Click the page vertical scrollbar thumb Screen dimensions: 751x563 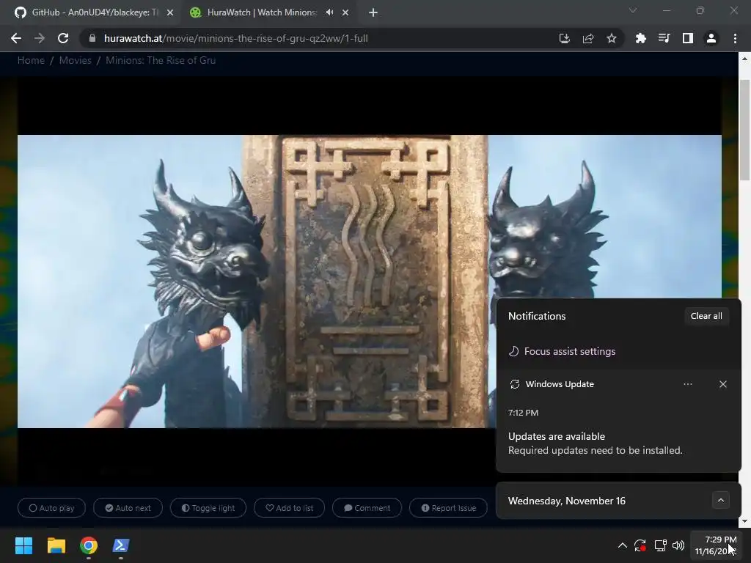coord(745,130)
